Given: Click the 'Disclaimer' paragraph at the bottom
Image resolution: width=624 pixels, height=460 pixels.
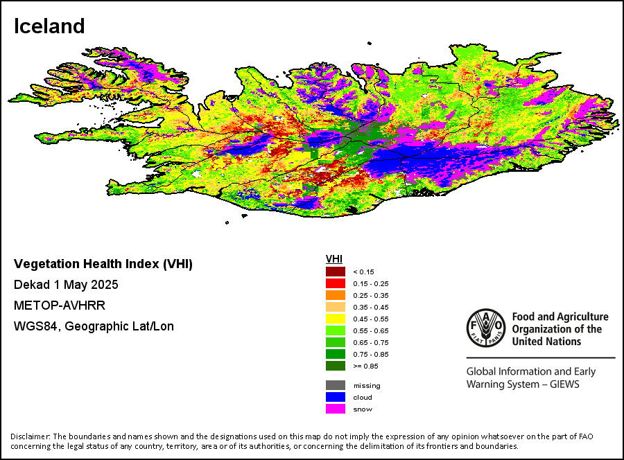Looking at the screenshot, I should [302, 441].
